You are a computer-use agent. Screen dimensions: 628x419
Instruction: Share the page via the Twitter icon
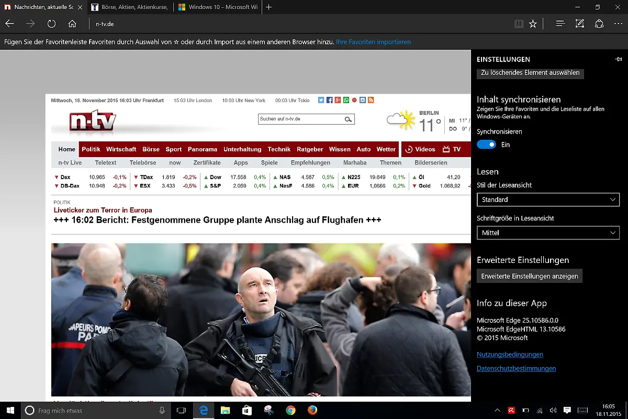(320, 100)
